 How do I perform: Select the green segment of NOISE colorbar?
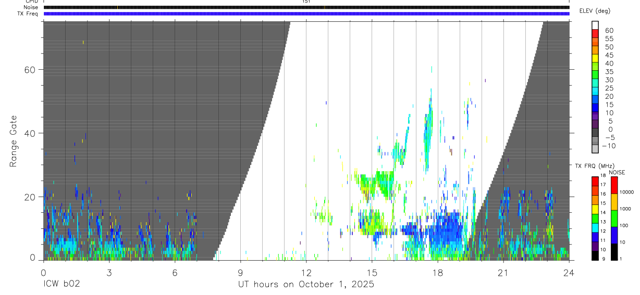(x=614, y=219)
